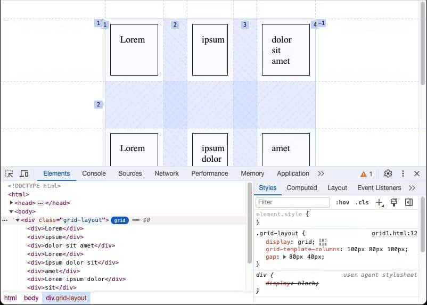Select the Styles sidebar tab
The height and width of the screenshot is (305, 427).
(x=268, y=188)
